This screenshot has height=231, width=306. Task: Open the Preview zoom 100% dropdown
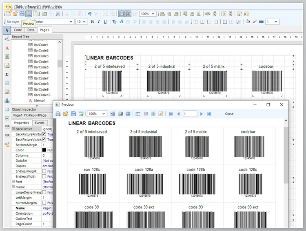click(x=104, y=114)
